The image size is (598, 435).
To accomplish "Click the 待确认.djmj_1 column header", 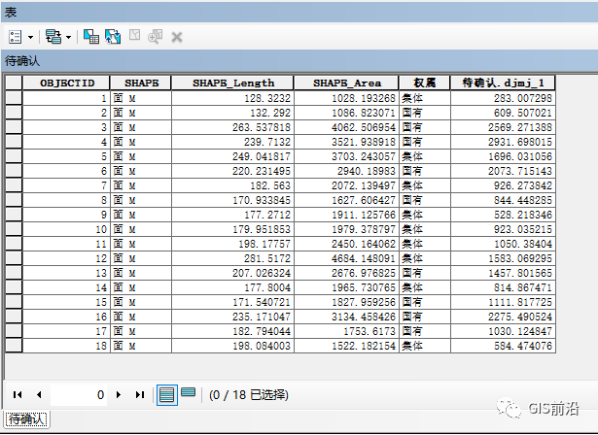I will coord(503,83).
